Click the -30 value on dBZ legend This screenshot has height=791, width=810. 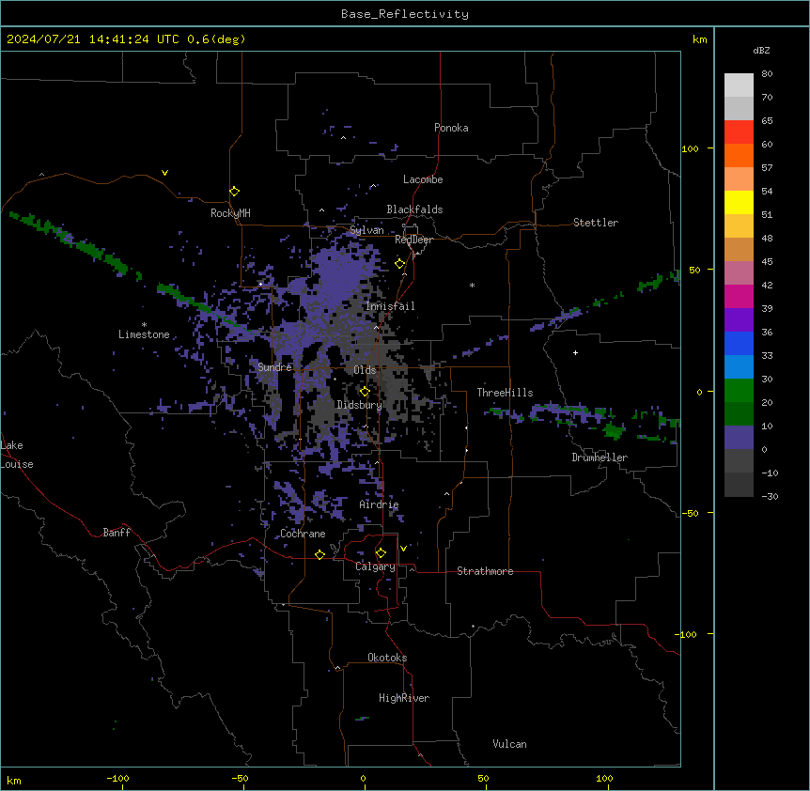770,497
